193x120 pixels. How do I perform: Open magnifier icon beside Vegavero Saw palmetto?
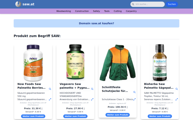pos(92,89)
